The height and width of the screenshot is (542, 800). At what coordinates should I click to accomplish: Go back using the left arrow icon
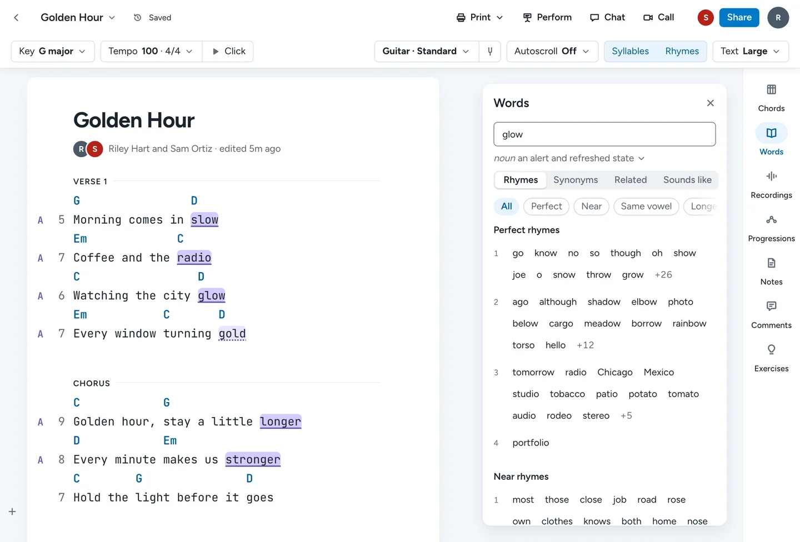coord(17,18)
